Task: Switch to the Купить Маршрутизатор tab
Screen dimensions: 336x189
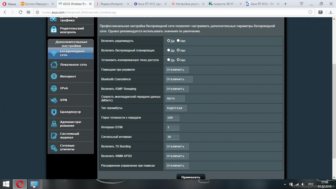Action: (38, 4)
